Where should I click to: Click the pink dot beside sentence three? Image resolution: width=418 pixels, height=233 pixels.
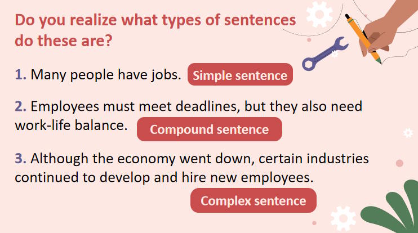[399, 163]
